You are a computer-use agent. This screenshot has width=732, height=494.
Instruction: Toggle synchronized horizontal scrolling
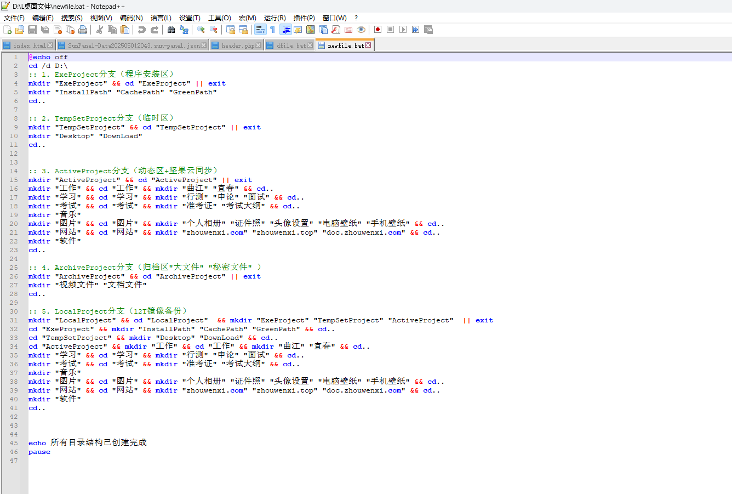coord(243,30)
